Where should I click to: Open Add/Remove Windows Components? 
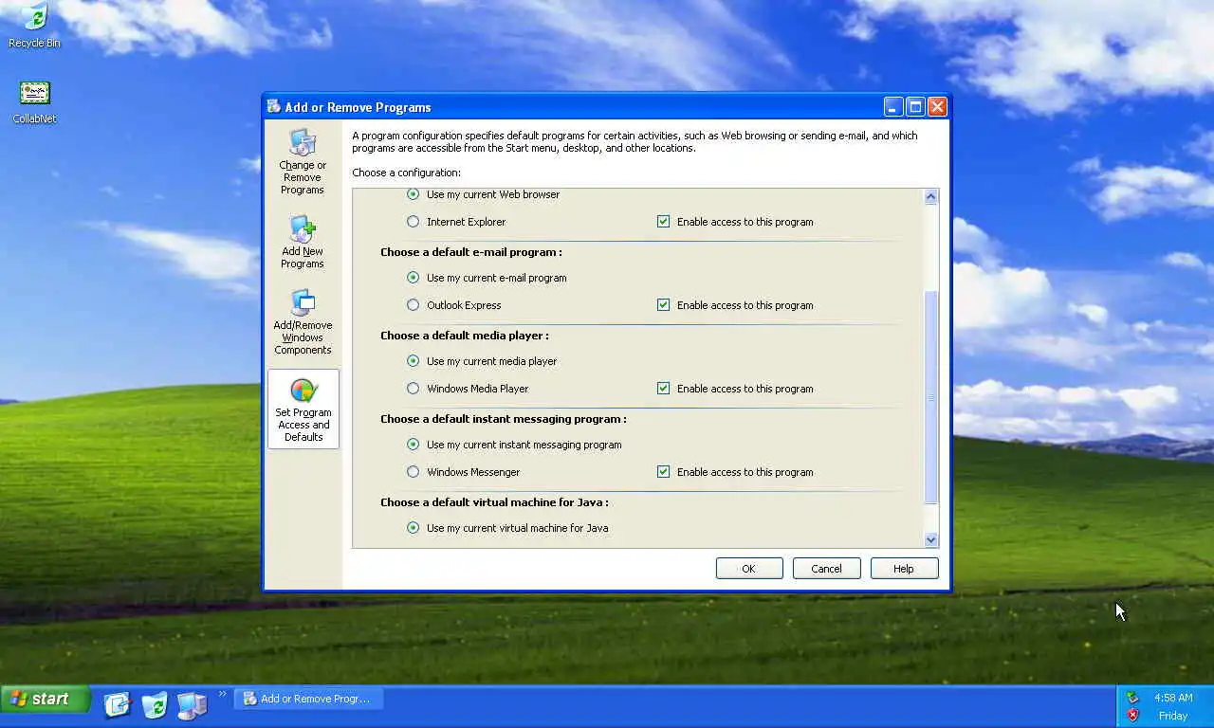[303, 322]
